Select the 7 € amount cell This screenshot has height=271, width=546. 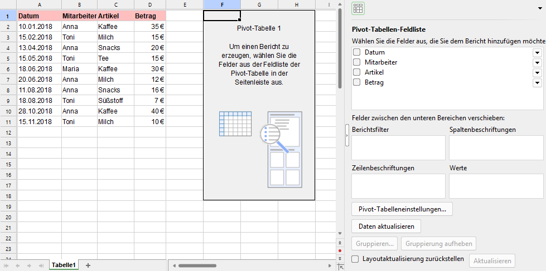pos(150,101)
